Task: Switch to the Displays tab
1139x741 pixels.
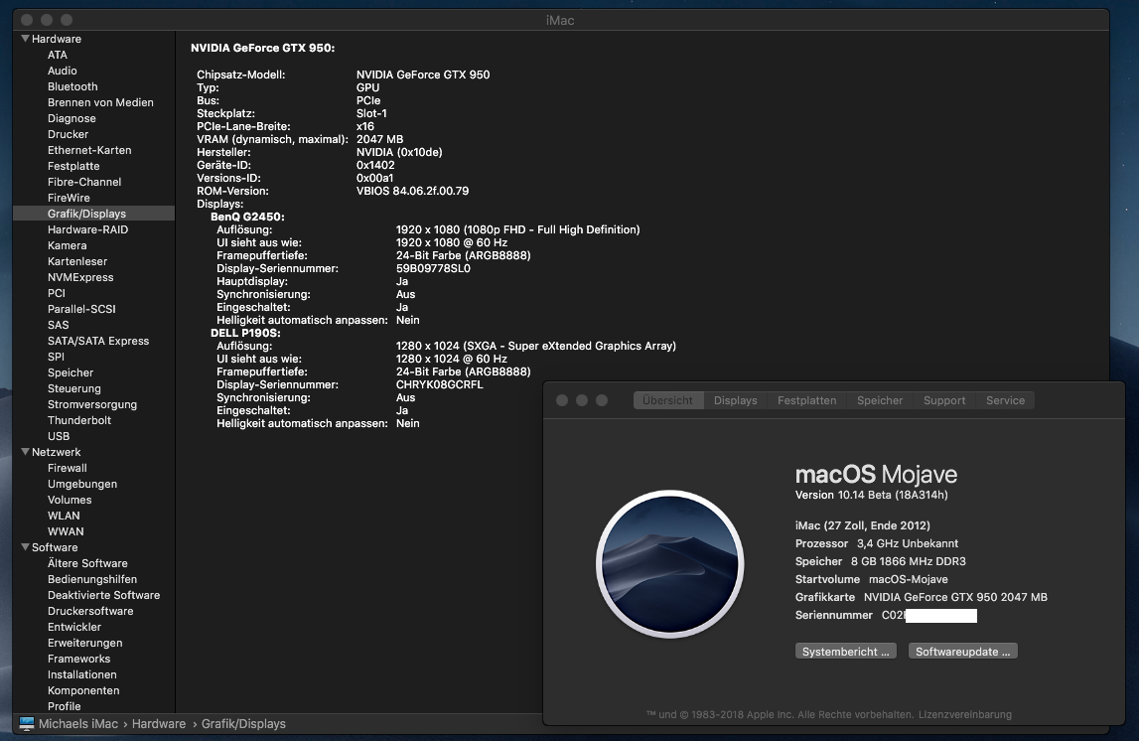Action: click(735, 400)
